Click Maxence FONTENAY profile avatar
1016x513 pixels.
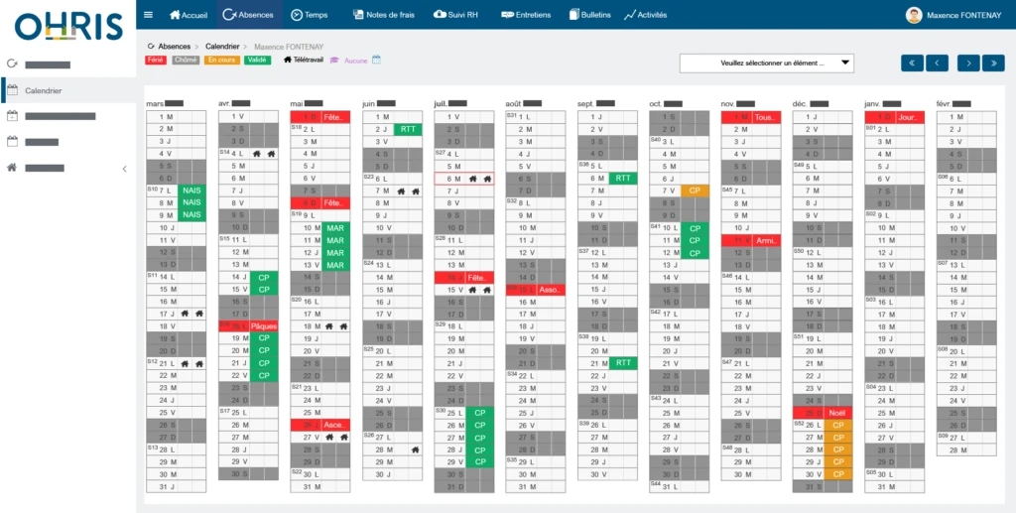914,15
